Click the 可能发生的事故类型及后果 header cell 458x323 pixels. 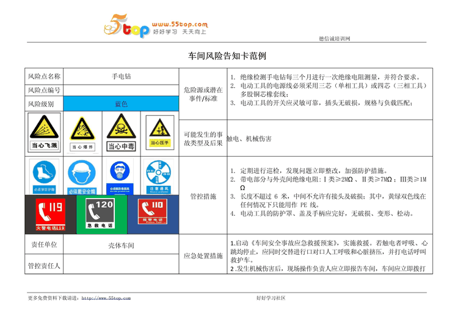click(203, 138)
